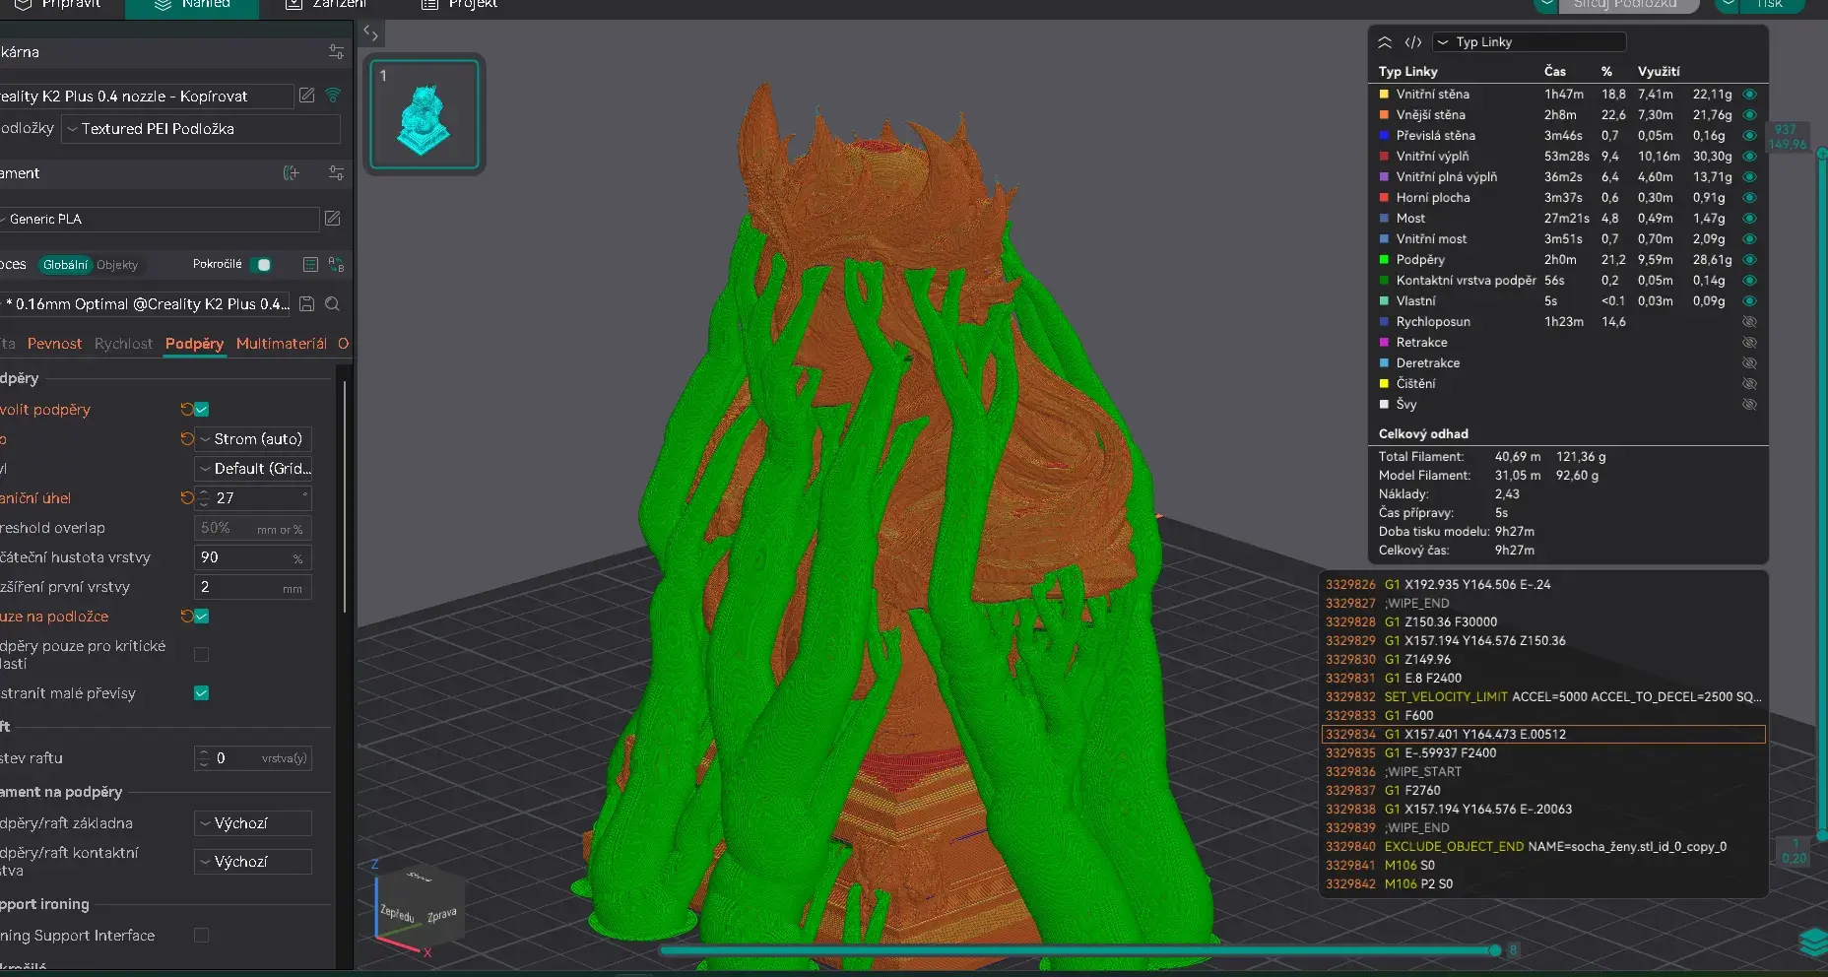Viewport: 1828px width, 977px height.
Task: Collapse the legend panel with double chevron
Action: point(1385,42)
